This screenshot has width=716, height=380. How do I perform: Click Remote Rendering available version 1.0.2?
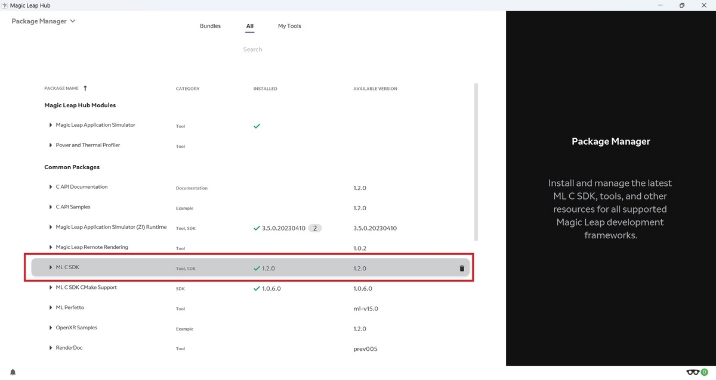pos(360,248)
